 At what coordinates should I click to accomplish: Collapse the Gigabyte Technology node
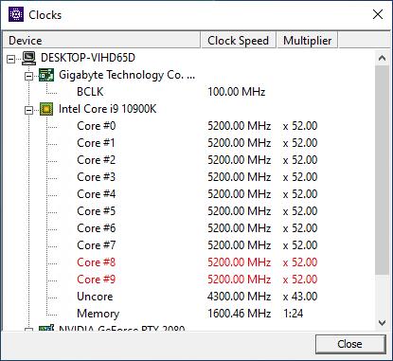(x=28, y=76)
